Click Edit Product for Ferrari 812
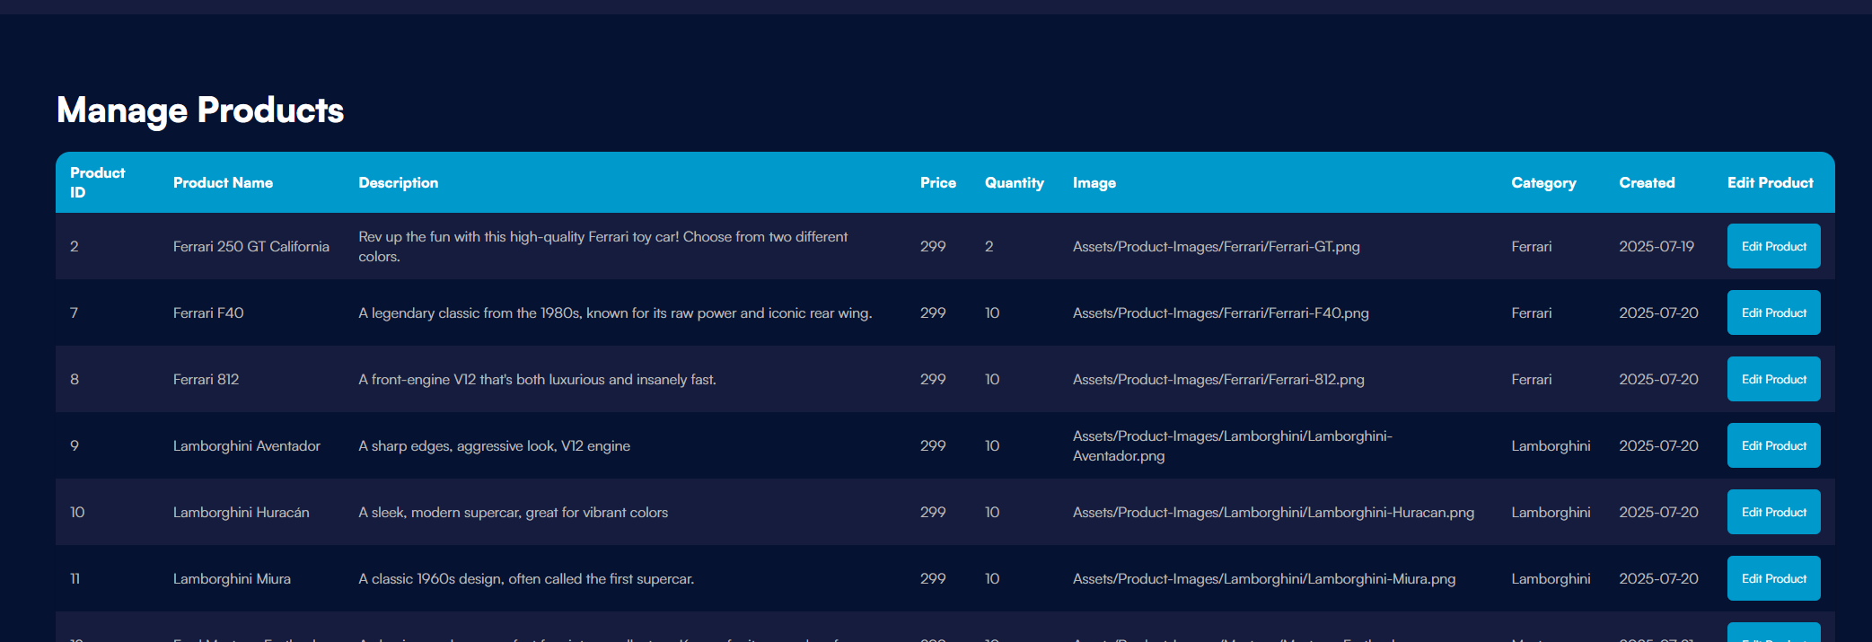This screenshot has width=1872, height=642. 1773,379
